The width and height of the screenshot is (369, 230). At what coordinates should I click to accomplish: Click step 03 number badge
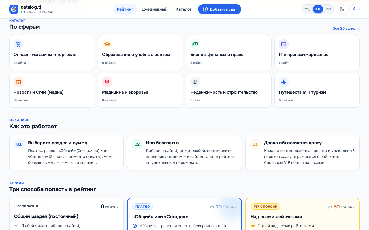click(255, 144)
